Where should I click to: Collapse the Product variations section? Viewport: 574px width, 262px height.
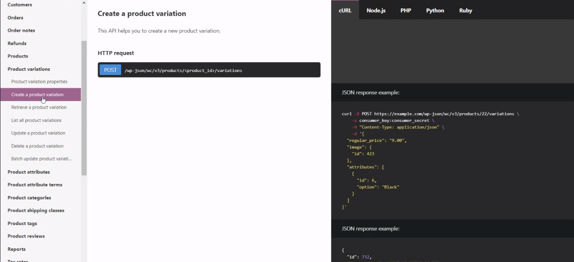point(29,69)
